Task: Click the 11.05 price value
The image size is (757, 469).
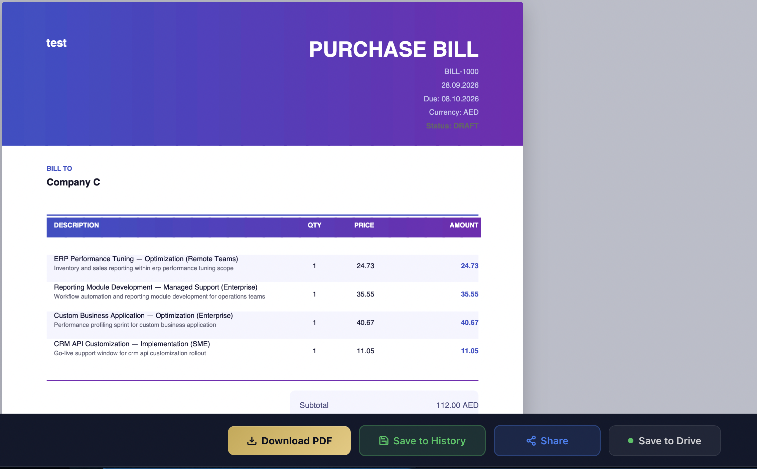Action: [x=365, y=351]
